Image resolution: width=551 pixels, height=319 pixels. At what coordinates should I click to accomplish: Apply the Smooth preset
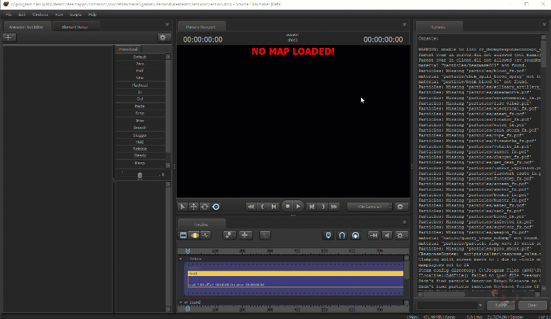tap(140, 128)
